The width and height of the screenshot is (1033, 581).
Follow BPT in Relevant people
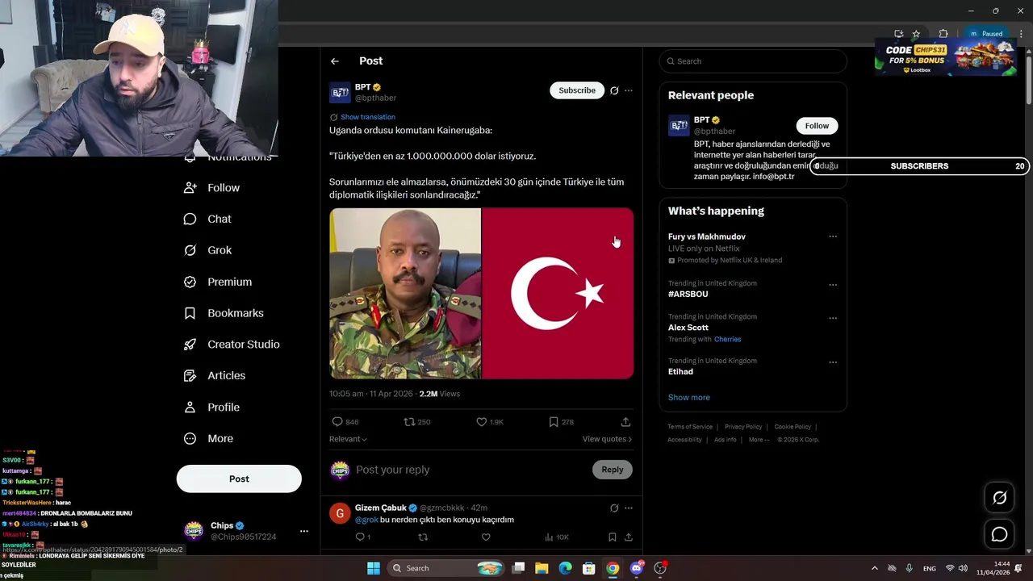click(817, 126)
